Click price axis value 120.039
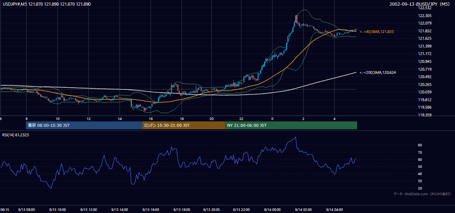This screenshot has height=213, width=455. click(x=425, y=92)
